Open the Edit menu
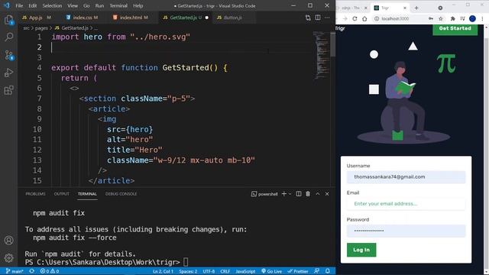The image size is (489, 275). coord(32,5)
